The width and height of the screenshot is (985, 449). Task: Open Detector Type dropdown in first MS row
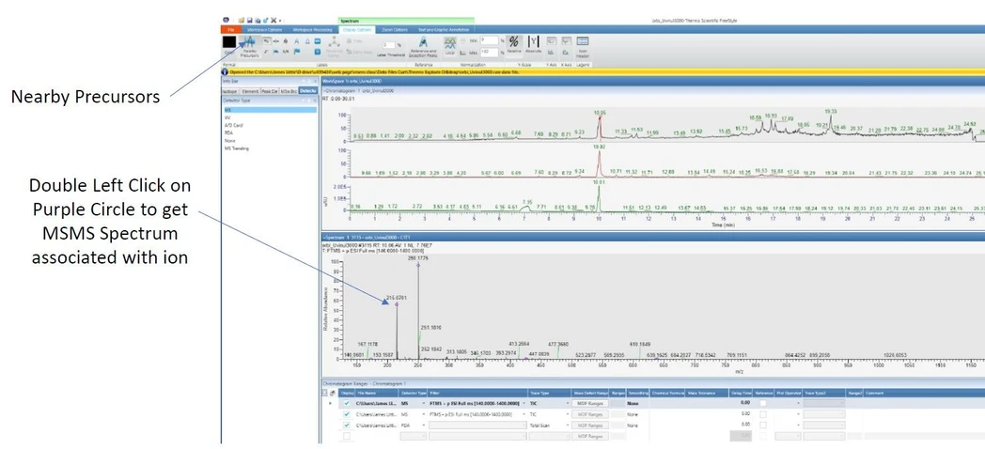(x=423, y=403)
